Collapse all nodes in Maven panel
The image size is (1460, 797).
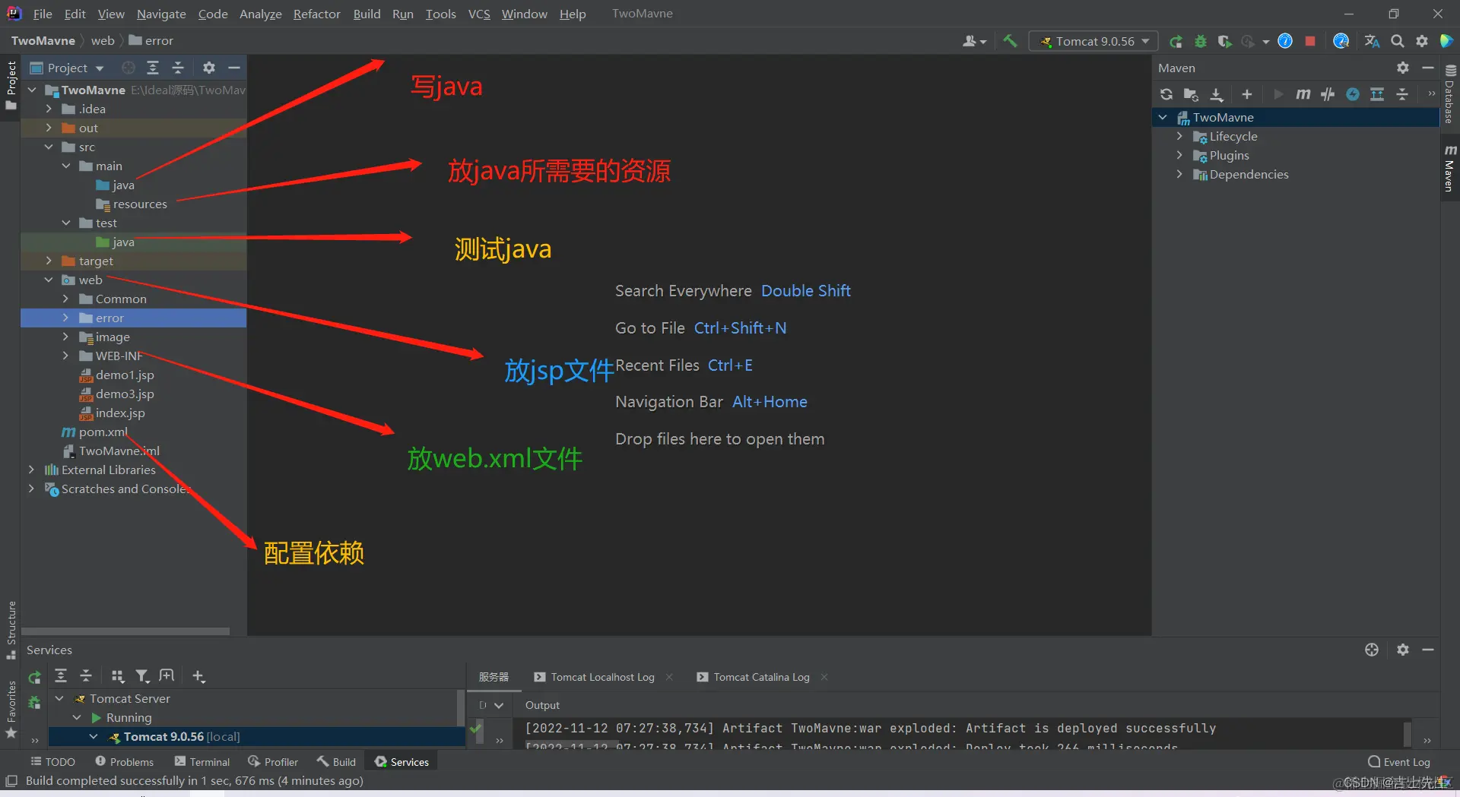tap(1402, 94)
